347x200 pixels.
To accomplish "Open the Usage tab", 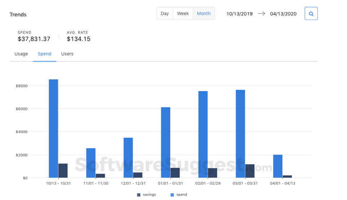I will 21,54.
